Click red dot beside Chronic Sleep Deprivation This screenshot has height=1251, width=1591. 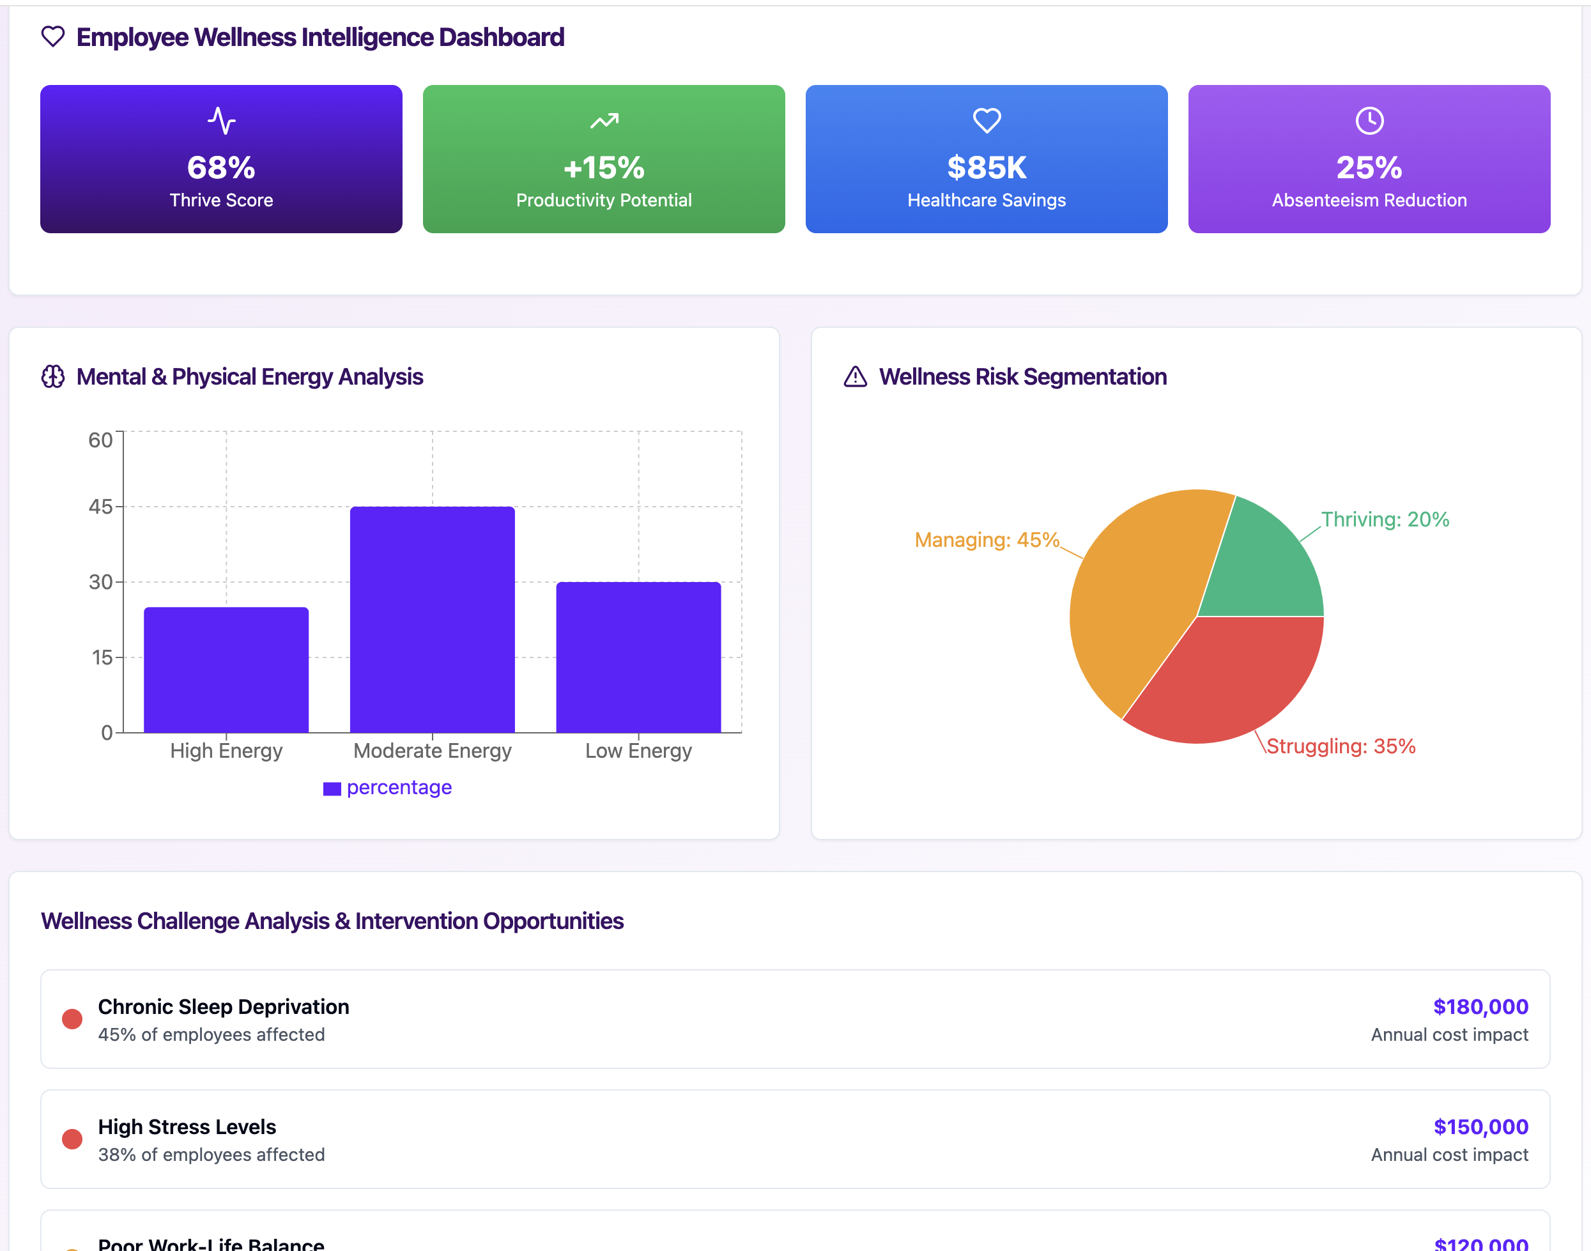pos(72,1019)
